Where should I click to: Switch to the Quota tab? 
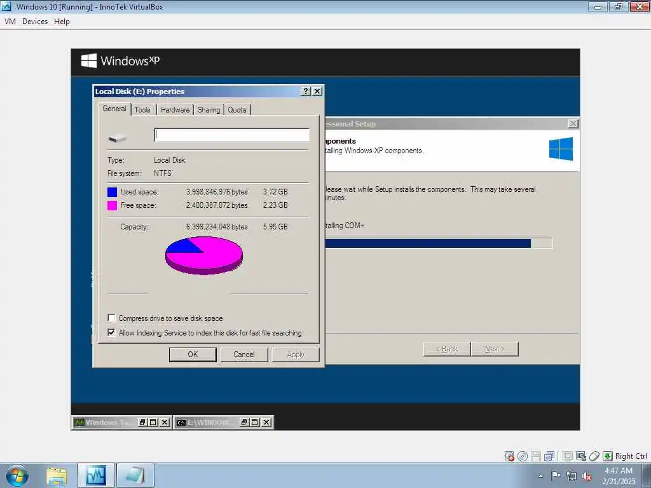coord(237,110)
